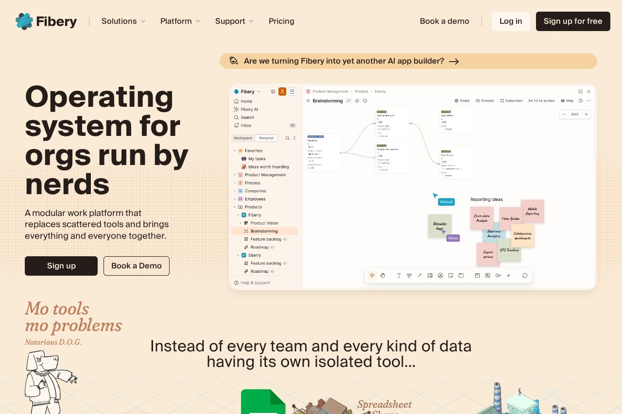Switch sidebar to Personal toggle
Screen dimensions: 622x414
[x=266, y=138]
